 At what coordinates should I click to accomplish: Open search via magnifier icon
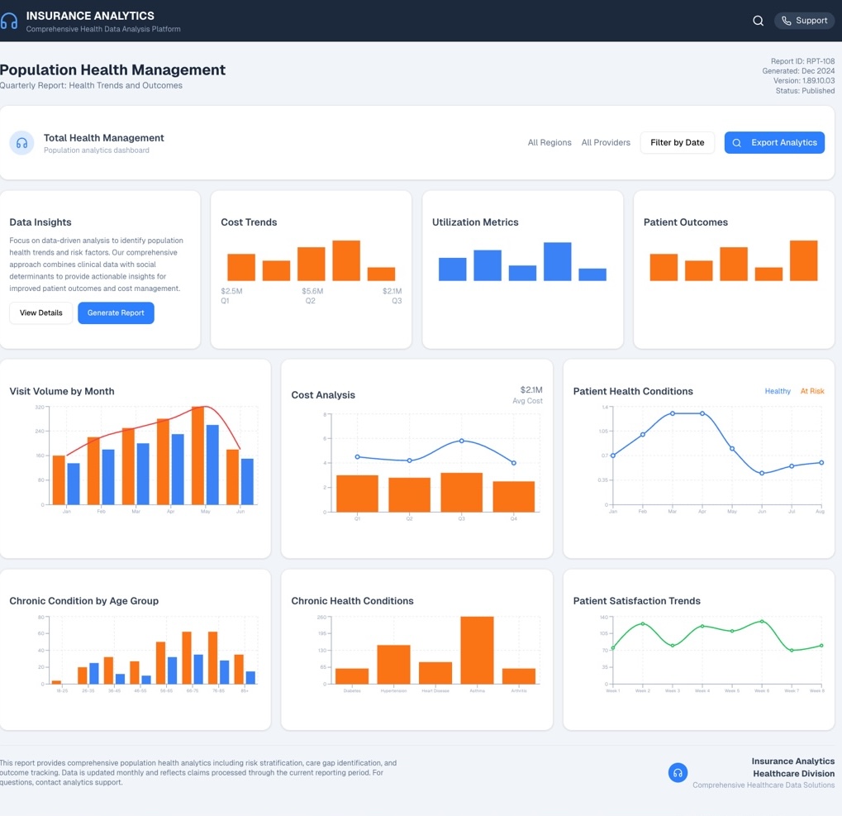758,21
